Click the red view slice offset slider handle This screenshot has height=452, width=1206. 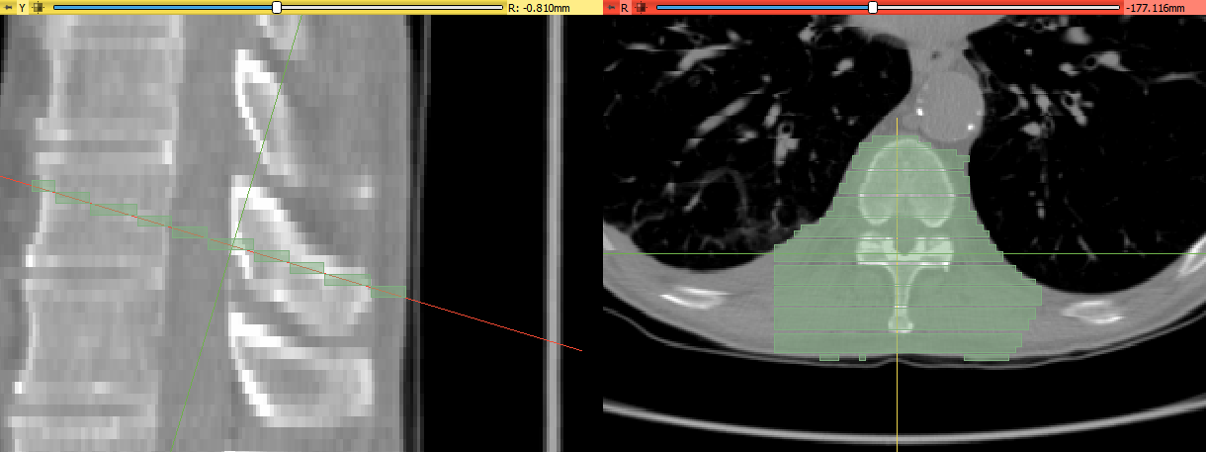[x=873, y=7]
